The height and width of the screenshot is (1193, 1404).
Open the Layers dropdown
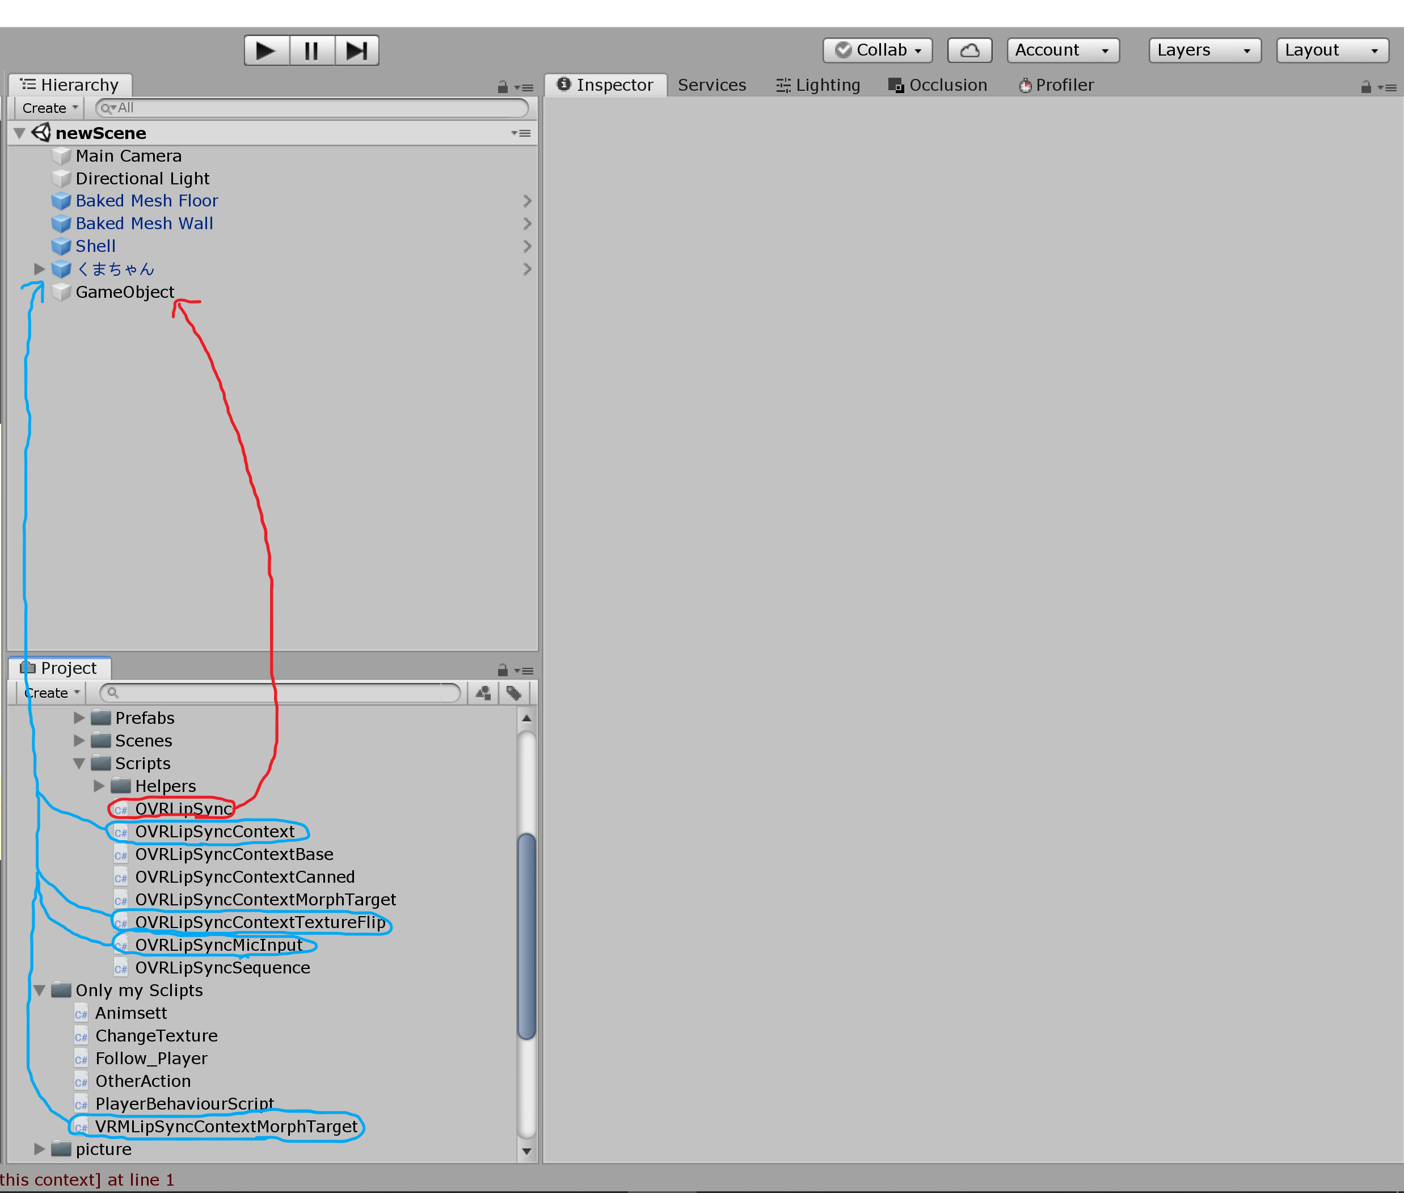pos(1204,50)
